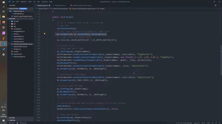This screenshot has height=124, width=222.
Task: Open compile.bat in the explorer tree
Action: coord(17,29)
